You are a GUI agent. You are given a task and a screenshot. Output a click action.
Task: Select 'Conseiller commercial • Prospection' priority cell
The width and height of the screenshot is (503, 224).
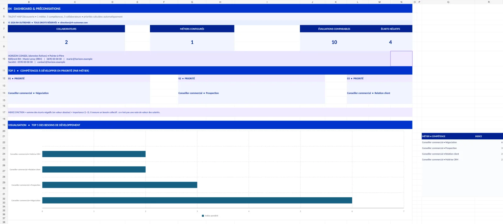251,93
